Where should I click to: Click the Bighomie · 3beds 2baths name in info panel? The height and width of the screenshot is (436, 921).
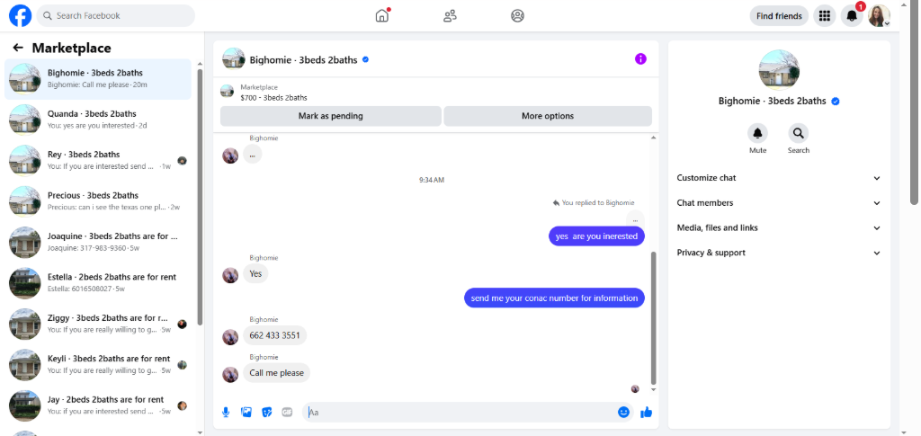[772, 101]
